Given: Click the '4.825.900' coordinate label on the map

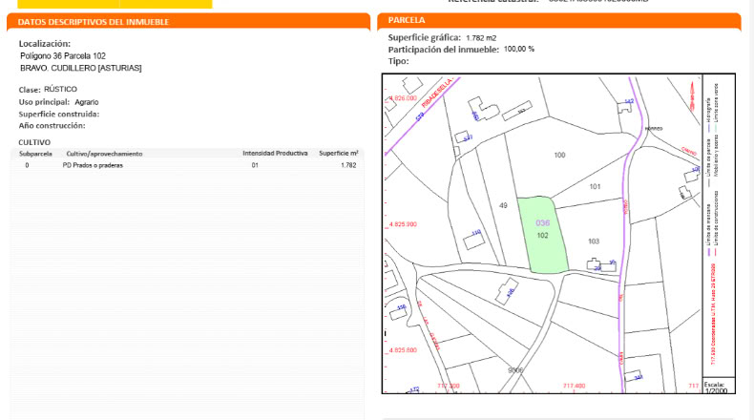Looking at the screenshot, I should click(x=403, y=224).
